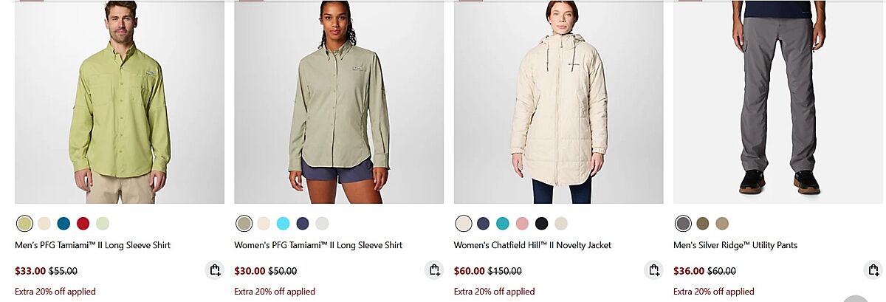886x302 pixels.
Task: Choose tan swatch for Silver Ridge pants
Action: coord(722,223)
